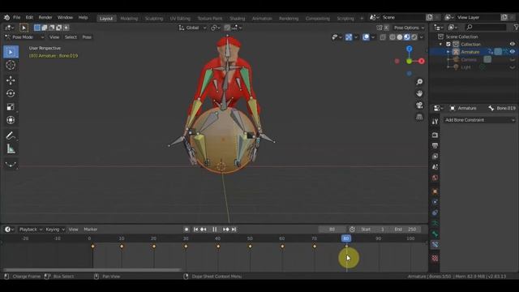519x292 pixels.
Task: Enable wireframe viewport shading
Action: pos(392,37)
